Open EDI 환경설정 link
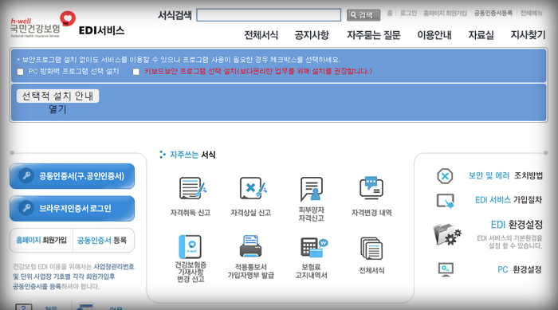Screen dimensions: 558x310 (x=517, y=225)
